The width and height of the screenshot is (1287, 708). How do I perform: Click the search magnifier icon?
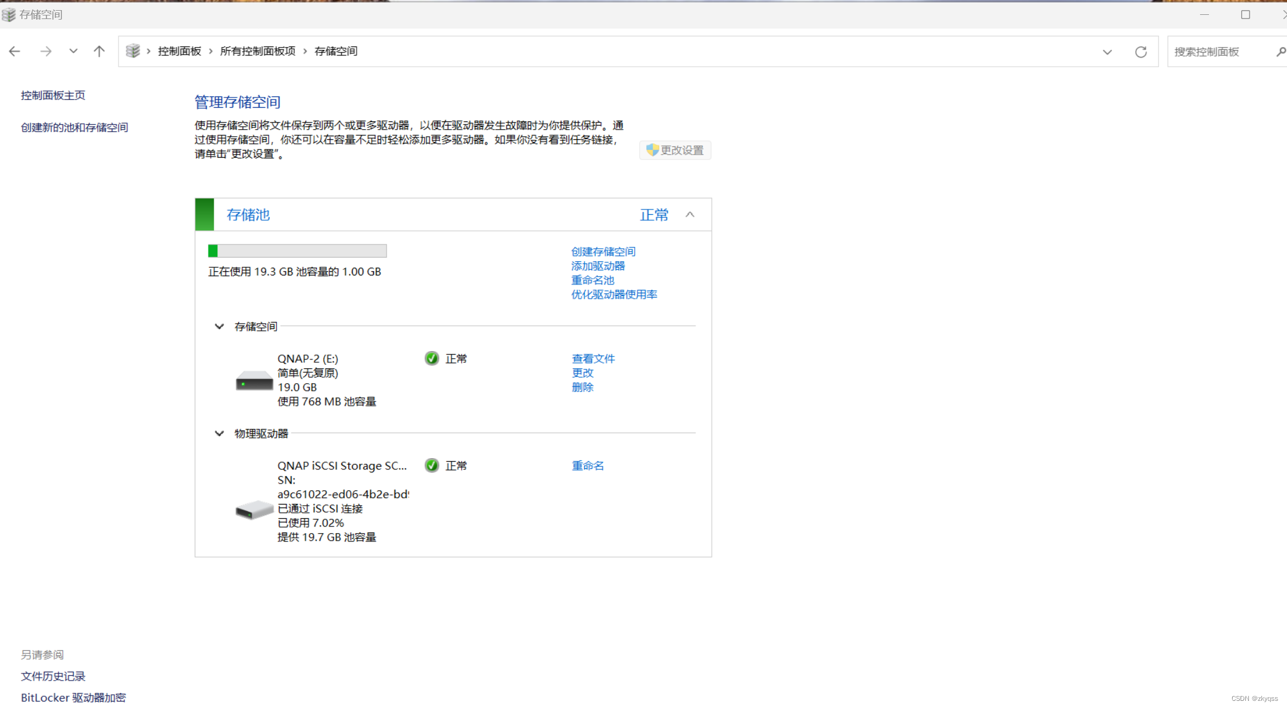1280,52
